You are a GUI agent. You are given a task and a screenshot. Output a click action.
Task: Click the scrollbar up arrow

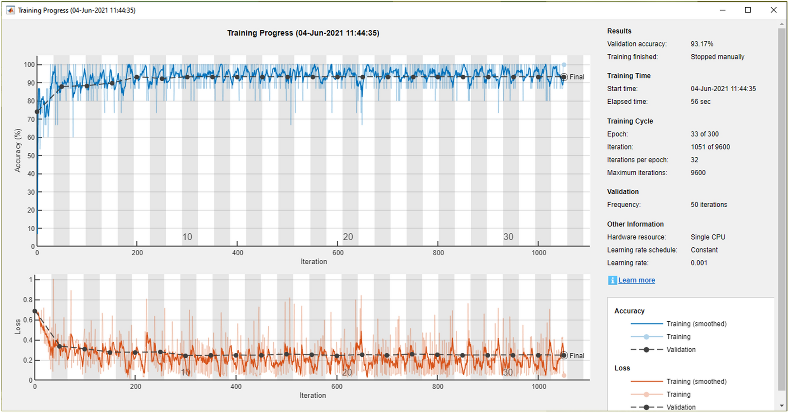782,24
